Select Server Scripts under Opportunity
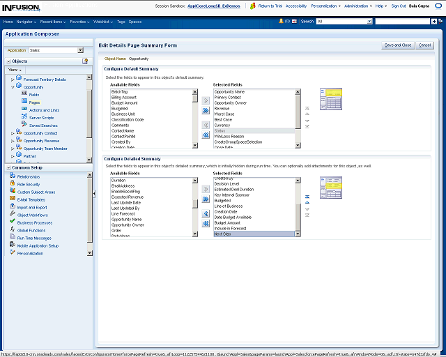Image resolution: width=446 pixels, height=357 pixels. coord(40,117)
